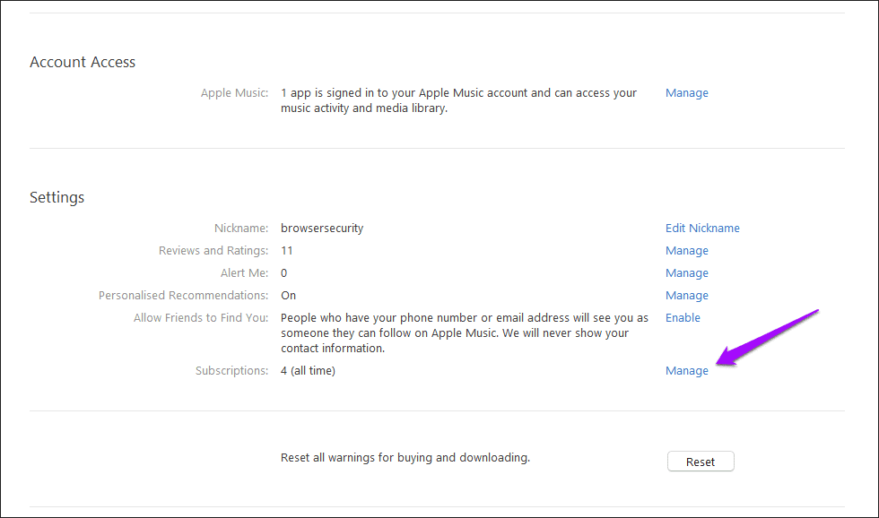Click the Alert Me label
The height and width of the screenshot is (518, 879).
point(244,272)
